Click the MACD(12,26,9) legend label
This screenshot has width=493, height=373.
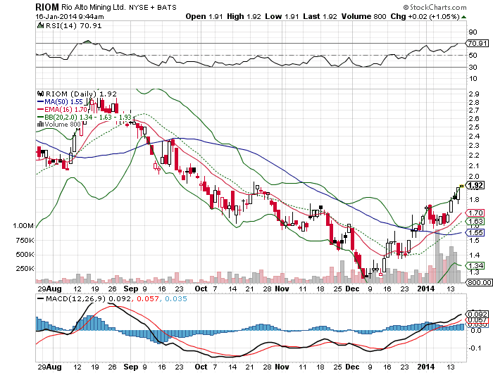(x=75, y=299)
